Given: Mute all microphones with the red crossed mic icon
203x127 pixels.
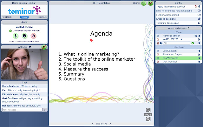Looking at the screenshot, I should pyautogui.click(x=196, y=6).
